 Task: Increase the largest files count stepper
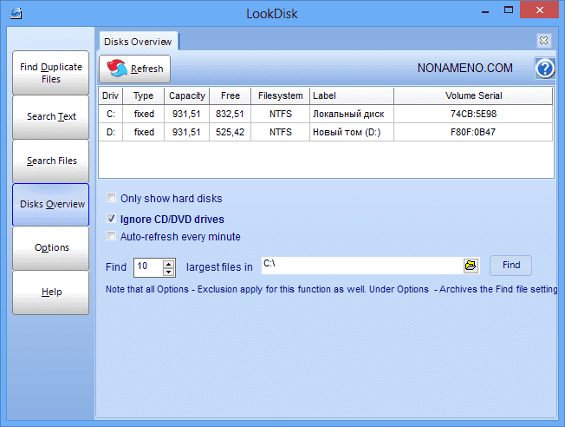(169, 262)
